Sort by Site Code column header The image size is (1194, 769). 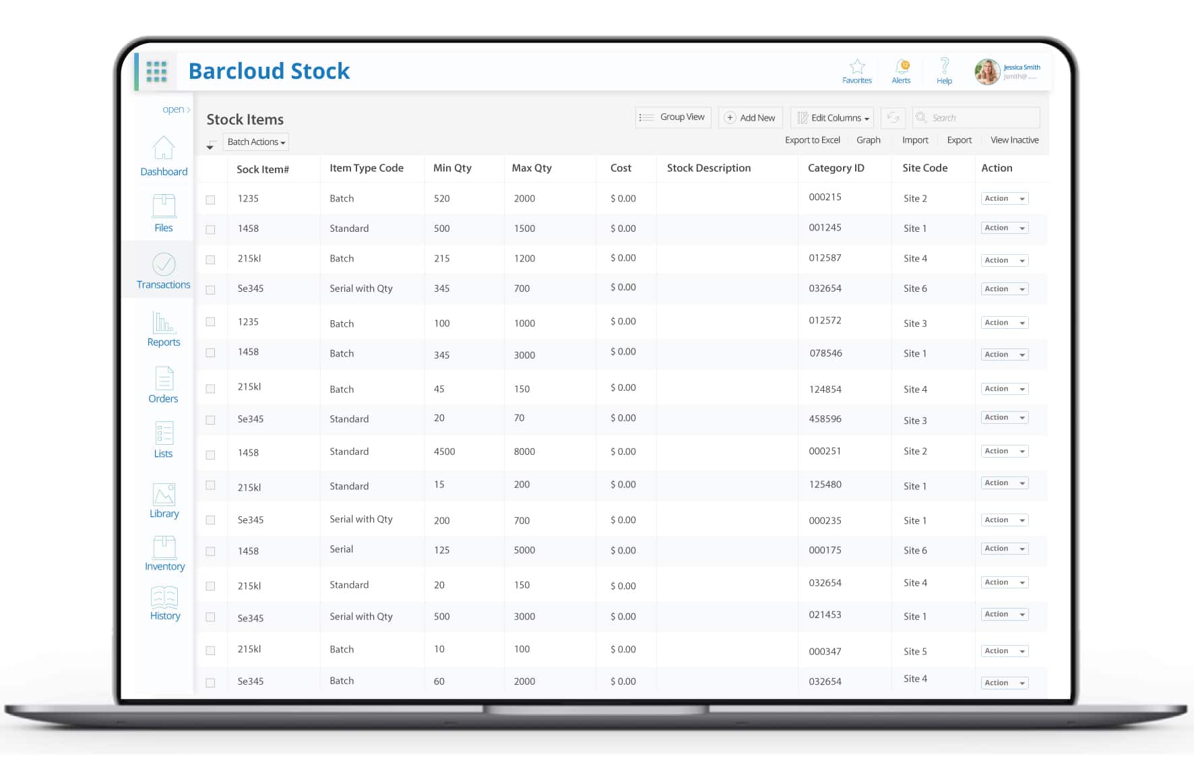(x=925, y=168)
